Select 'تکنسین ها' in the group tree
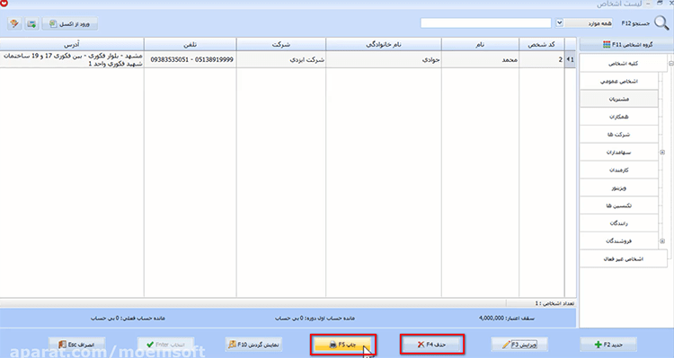 coord(619,205)
